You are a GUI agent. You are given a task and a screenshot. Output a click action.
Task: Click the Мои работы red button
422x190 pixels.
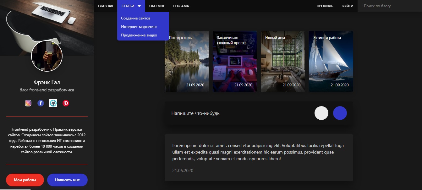point(25,180)
